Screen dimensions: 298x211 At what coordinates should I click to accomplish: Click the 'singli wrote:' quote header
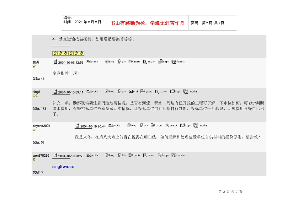click(x=63, y=167)
